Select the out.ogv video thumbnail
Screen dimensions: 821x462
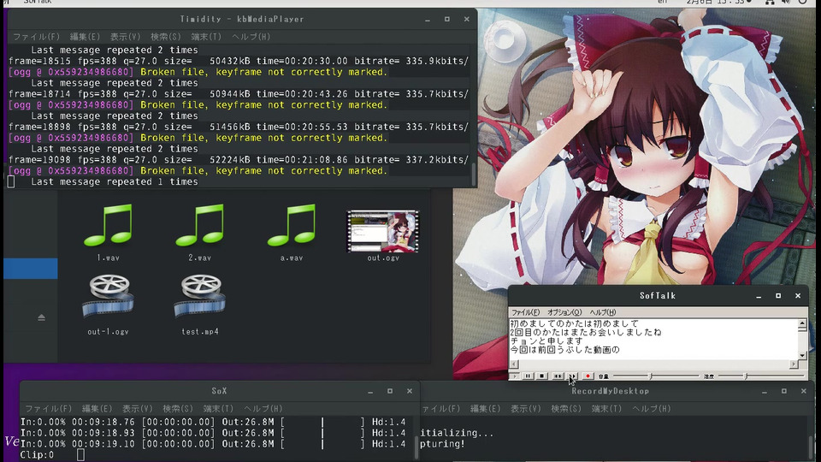pyautogui.click(x=383, y=231)
